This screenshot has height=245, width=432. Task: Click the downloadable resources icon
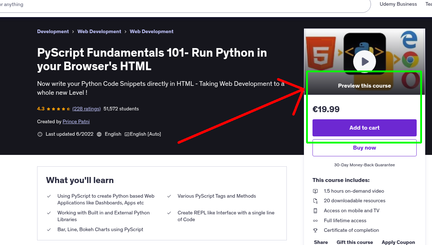tap(315, 200)
